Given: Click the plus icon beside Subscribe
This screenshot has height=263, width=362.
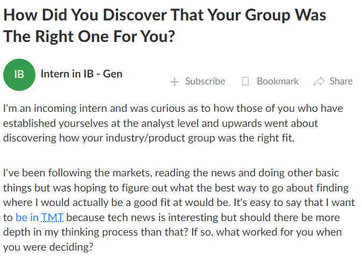Looking at the screenshot, I should 175,82.
